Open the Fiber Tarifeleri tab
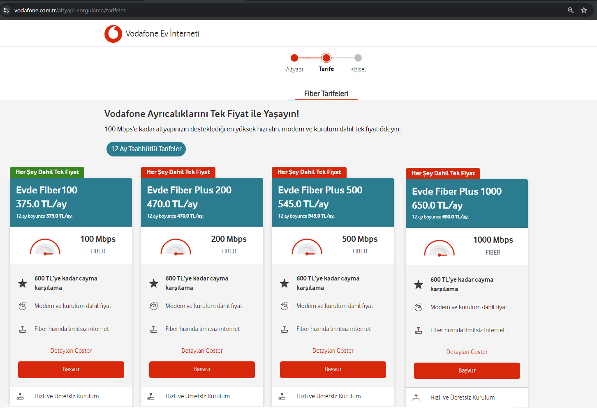 (326, 94)
